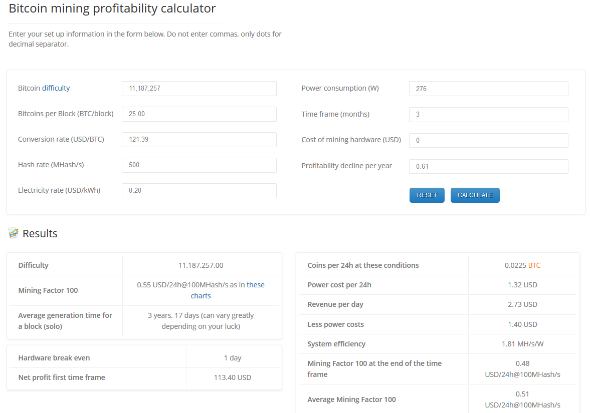Click the Hash rate input box
This screenshot has width=590, height=413.
pyautogui.click(x=199, y=165)
